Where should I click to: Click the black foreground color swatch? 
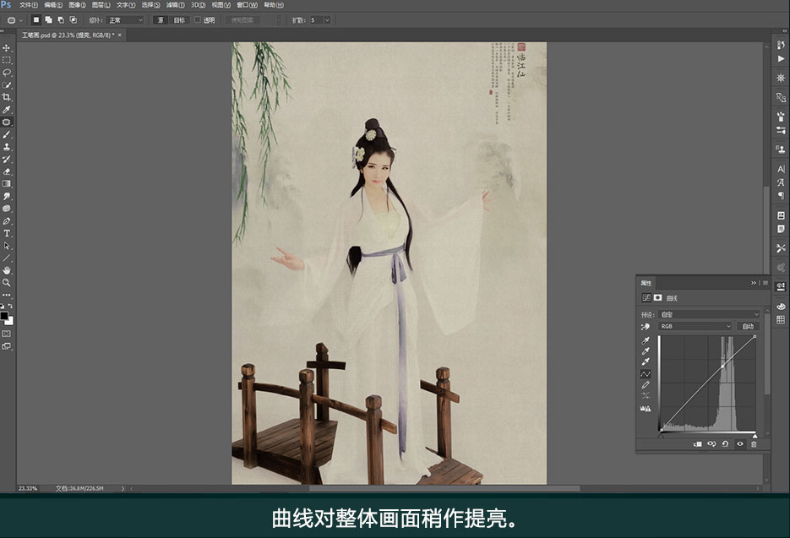coord(4,316)
